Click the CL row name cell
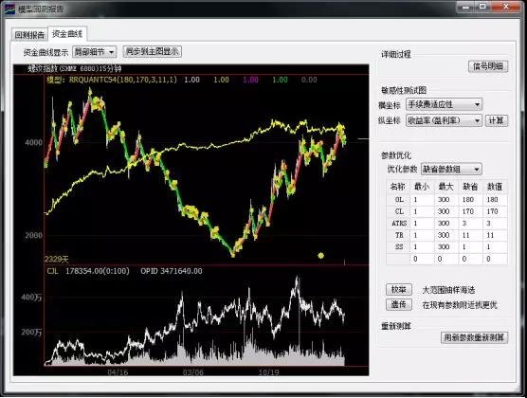The image size is (527, 398). [x=399, y=211]
